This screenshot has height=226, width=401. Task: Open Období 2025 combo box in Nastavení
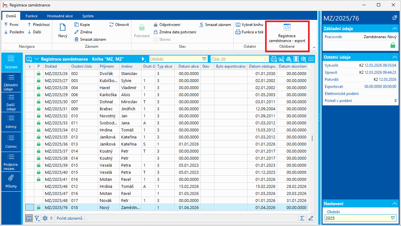pos(360,218)
